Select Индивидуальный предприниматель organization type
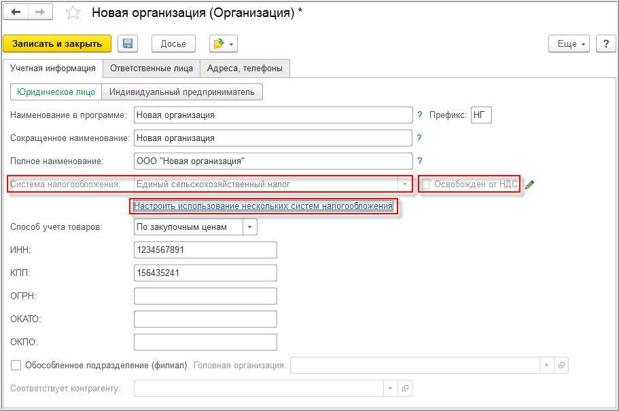Screen dimensions: 619x411 point(181,92)
